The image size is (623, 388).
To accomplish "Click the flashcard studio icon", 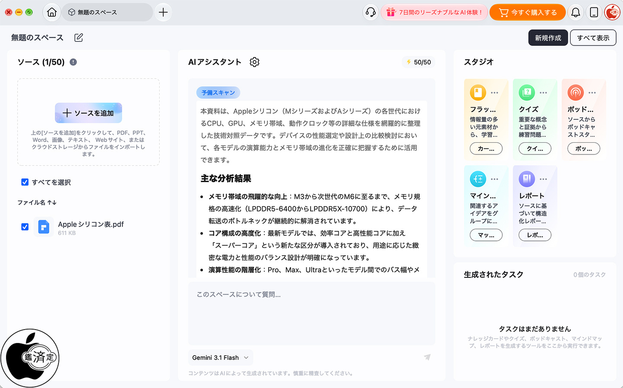I will point(478,92).
